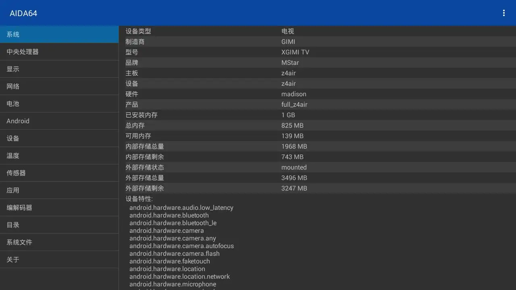
Task: Select the android.hardware.camera feature line
Action: click(166, 231)
